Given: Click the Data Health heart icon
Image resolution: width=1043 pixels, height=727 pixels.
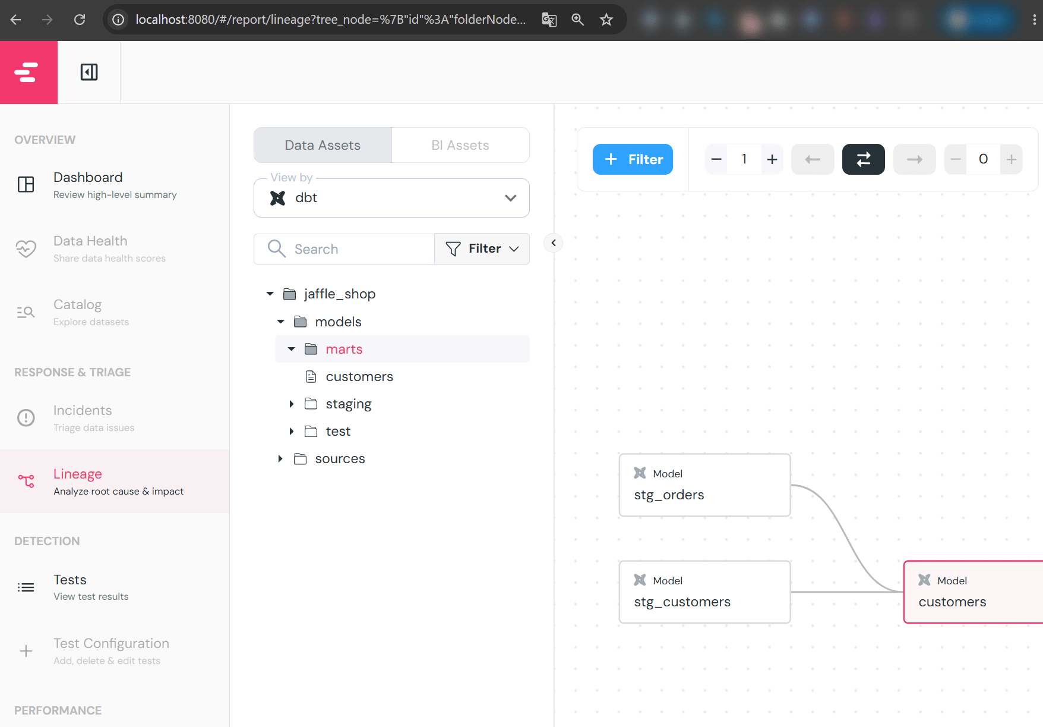Looking at the screenshot, I should pyautogui.click(x=26, y=248).
